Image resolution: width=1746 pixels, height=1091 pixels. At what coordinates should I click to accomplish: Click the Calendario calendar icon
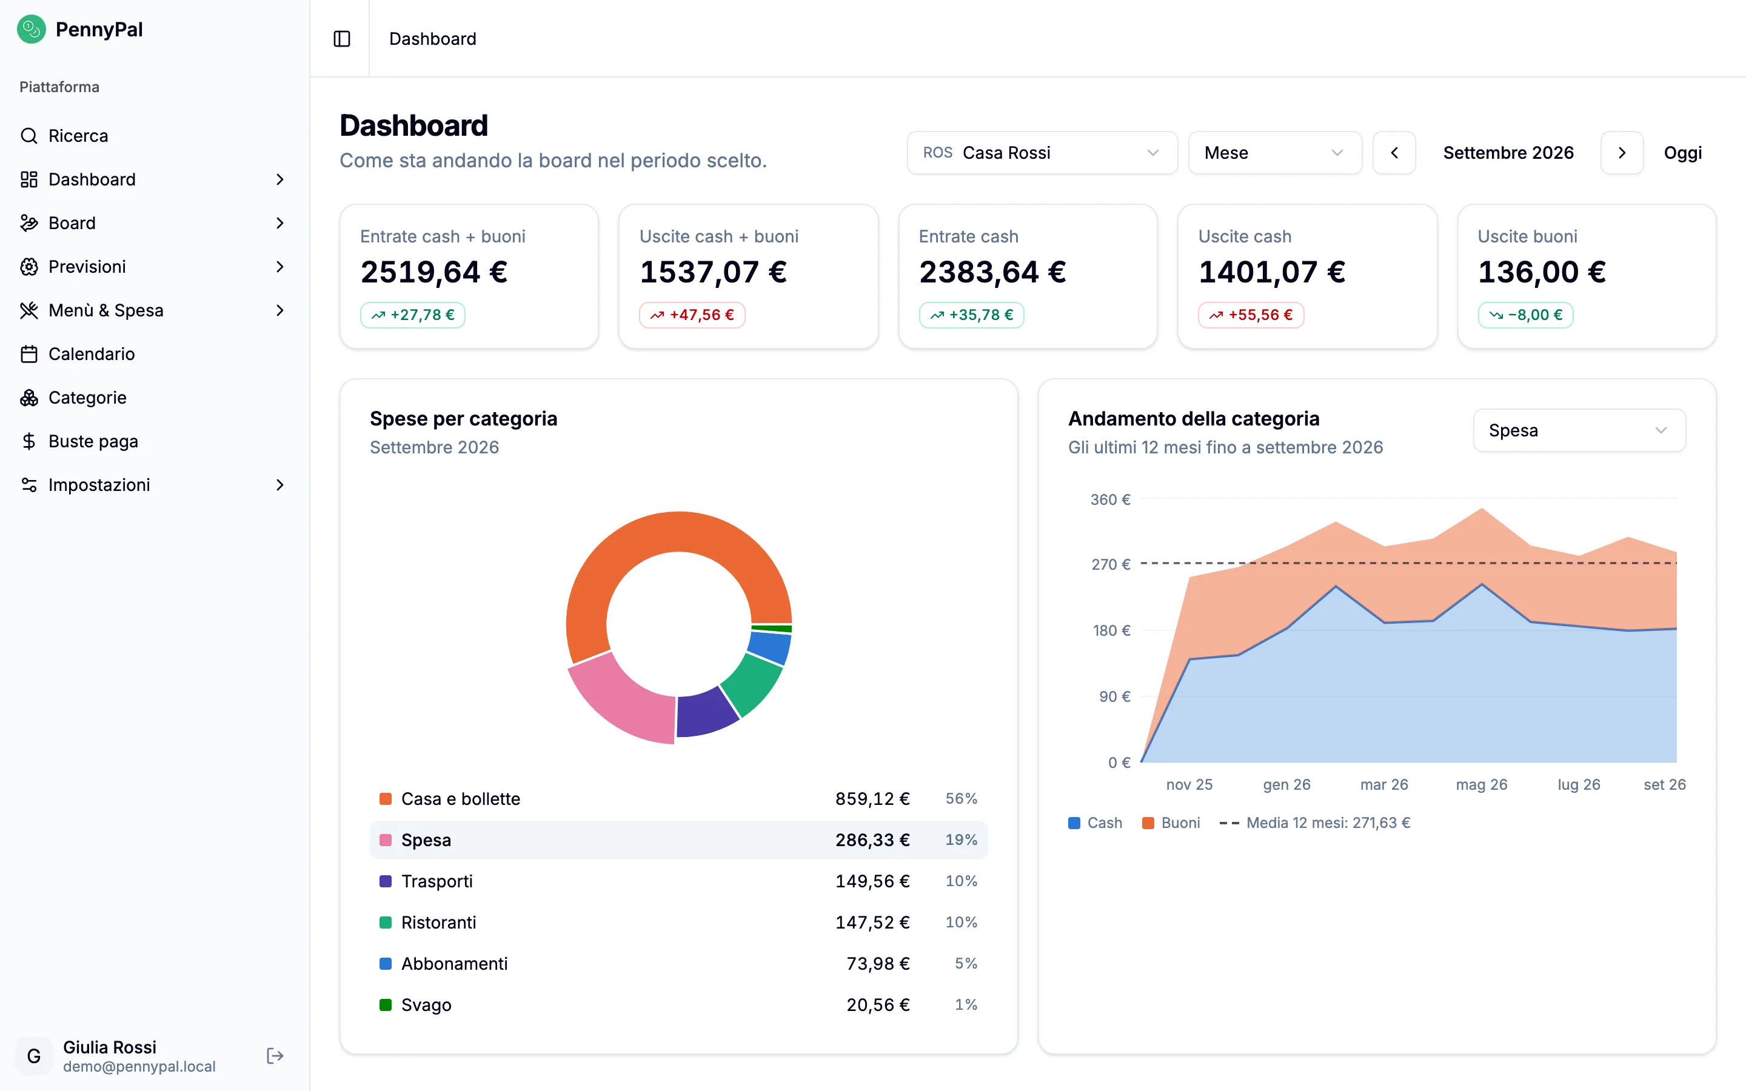[29, 355]
